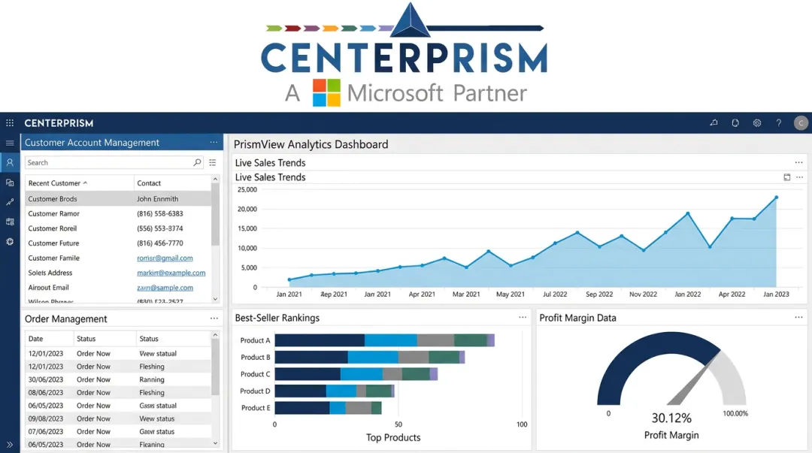Screen dimensions: 812x453
Task: Select the Customer Famile row
Action: coord(118,258)
